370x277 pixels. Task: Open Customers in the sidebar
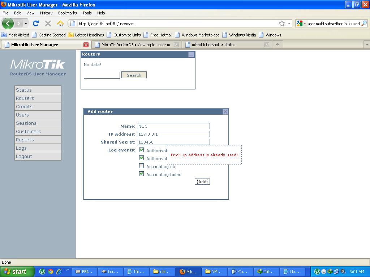pos(38,131)
